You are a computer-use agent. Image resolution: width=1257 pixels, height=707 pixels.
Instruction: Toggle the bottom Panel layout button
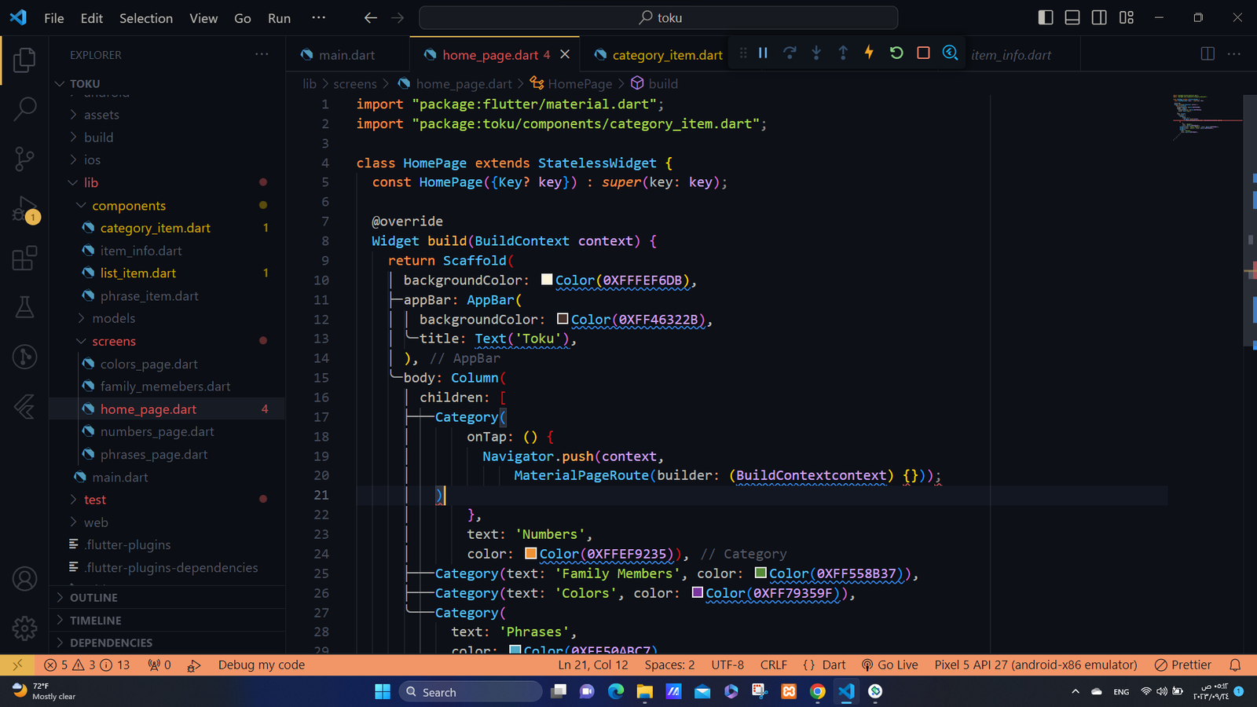coord(1072,17)
